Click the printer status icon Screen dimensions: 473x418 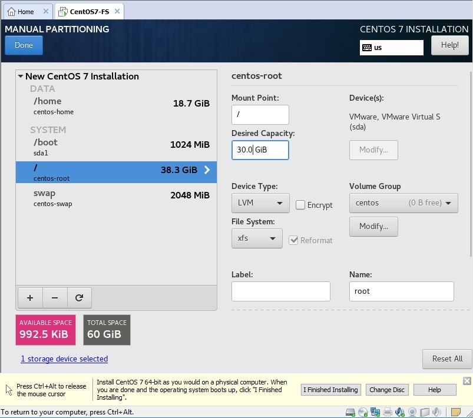388,412
